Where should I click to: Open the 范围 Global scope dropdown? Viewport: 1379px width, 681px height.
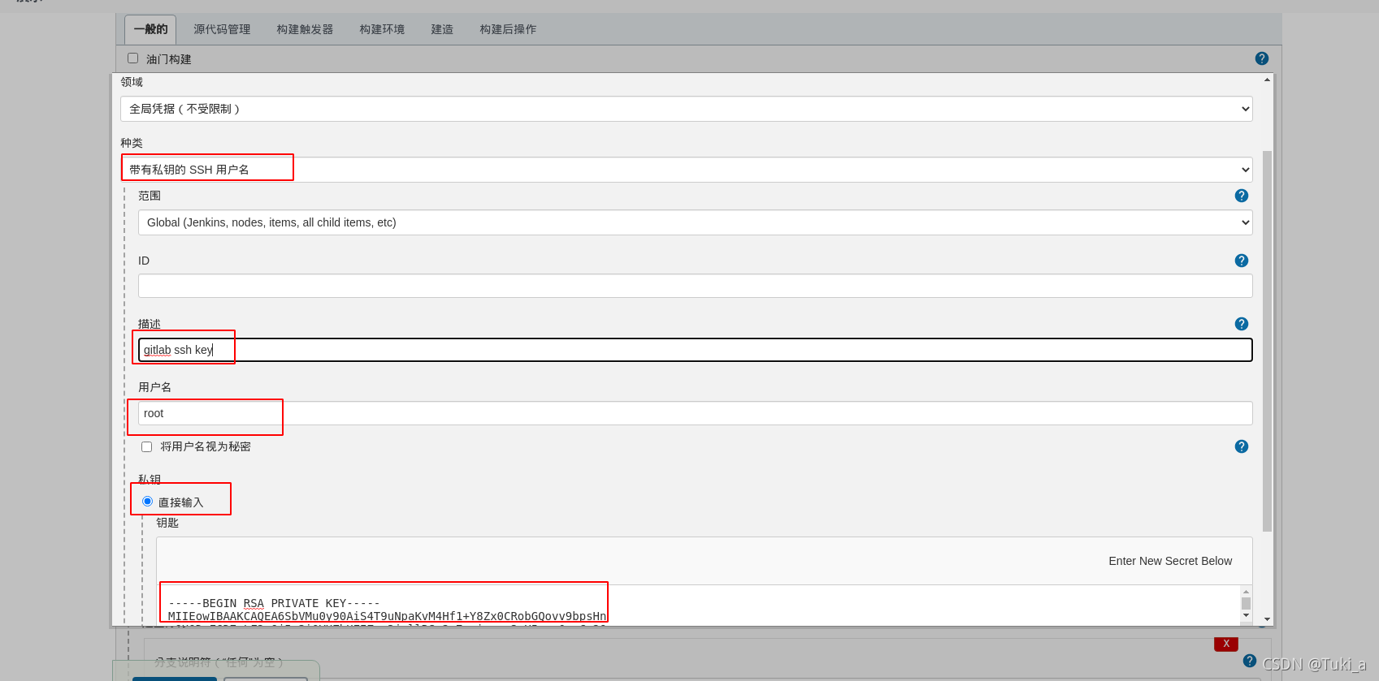click(x=695, y=222)
